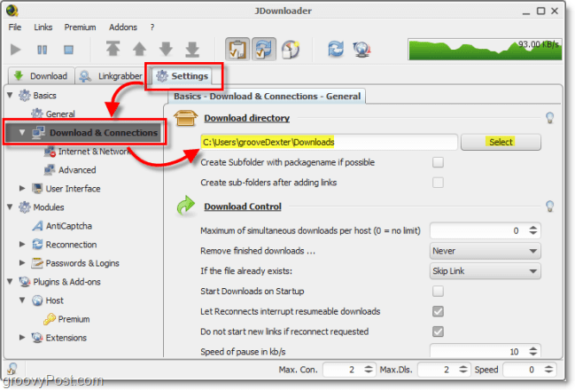The height and width of the screenshot is (390, 575).
Task: Open the Addons menu
Action: [x=123, y=27]
